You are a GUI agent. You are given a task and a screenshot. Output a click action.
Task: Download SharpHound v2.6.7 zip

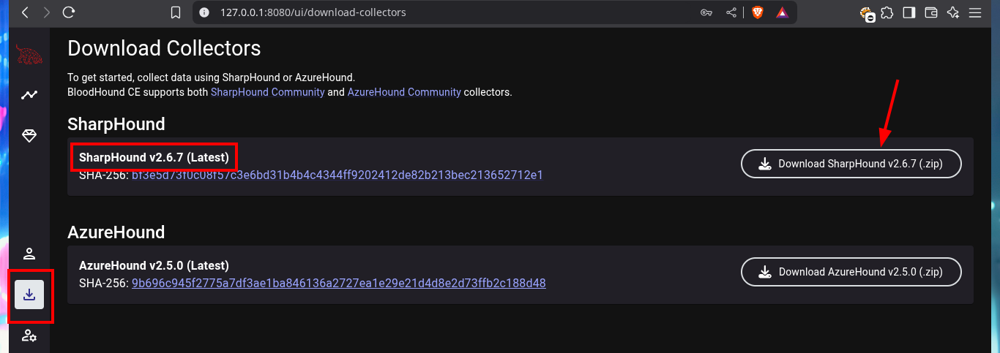851,164
